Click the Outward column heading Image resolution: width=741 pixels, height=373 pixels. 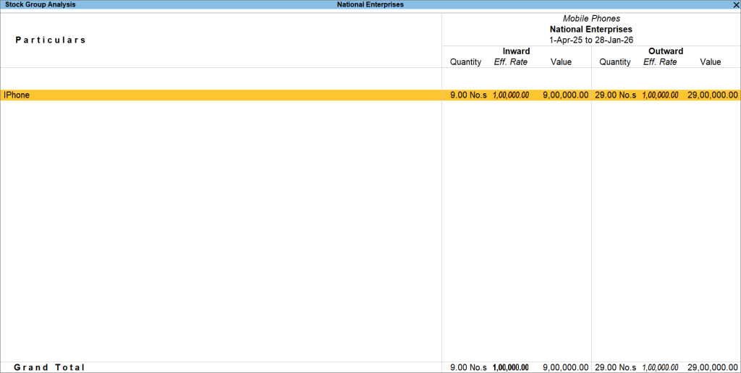click(x=666, y=51)
